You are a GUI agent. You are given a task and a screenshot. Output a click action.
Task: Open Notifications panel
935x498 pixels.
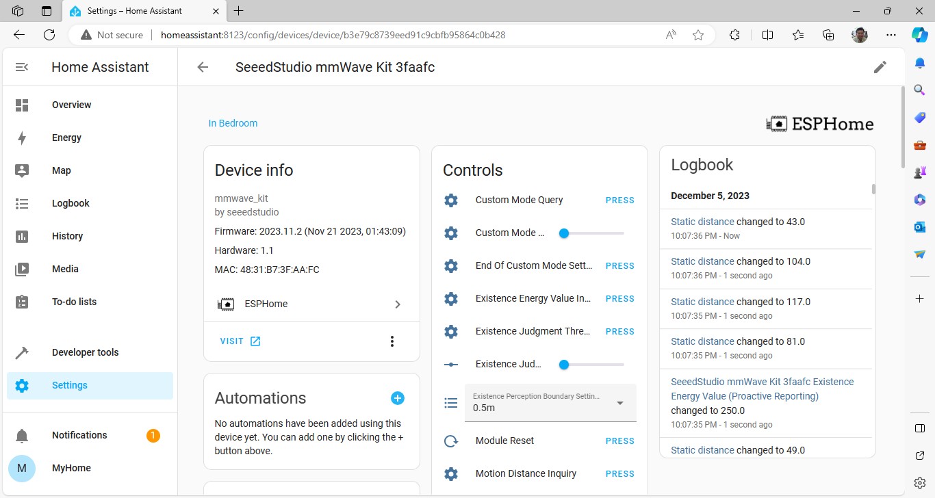tap(90, 435)
